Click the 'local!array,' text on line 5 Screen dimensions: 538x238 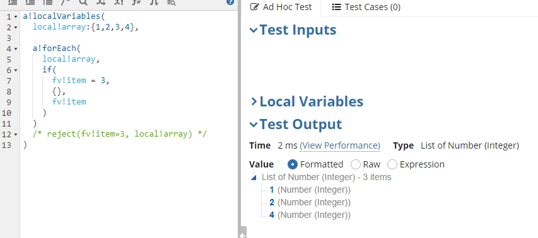click(71, 59)
